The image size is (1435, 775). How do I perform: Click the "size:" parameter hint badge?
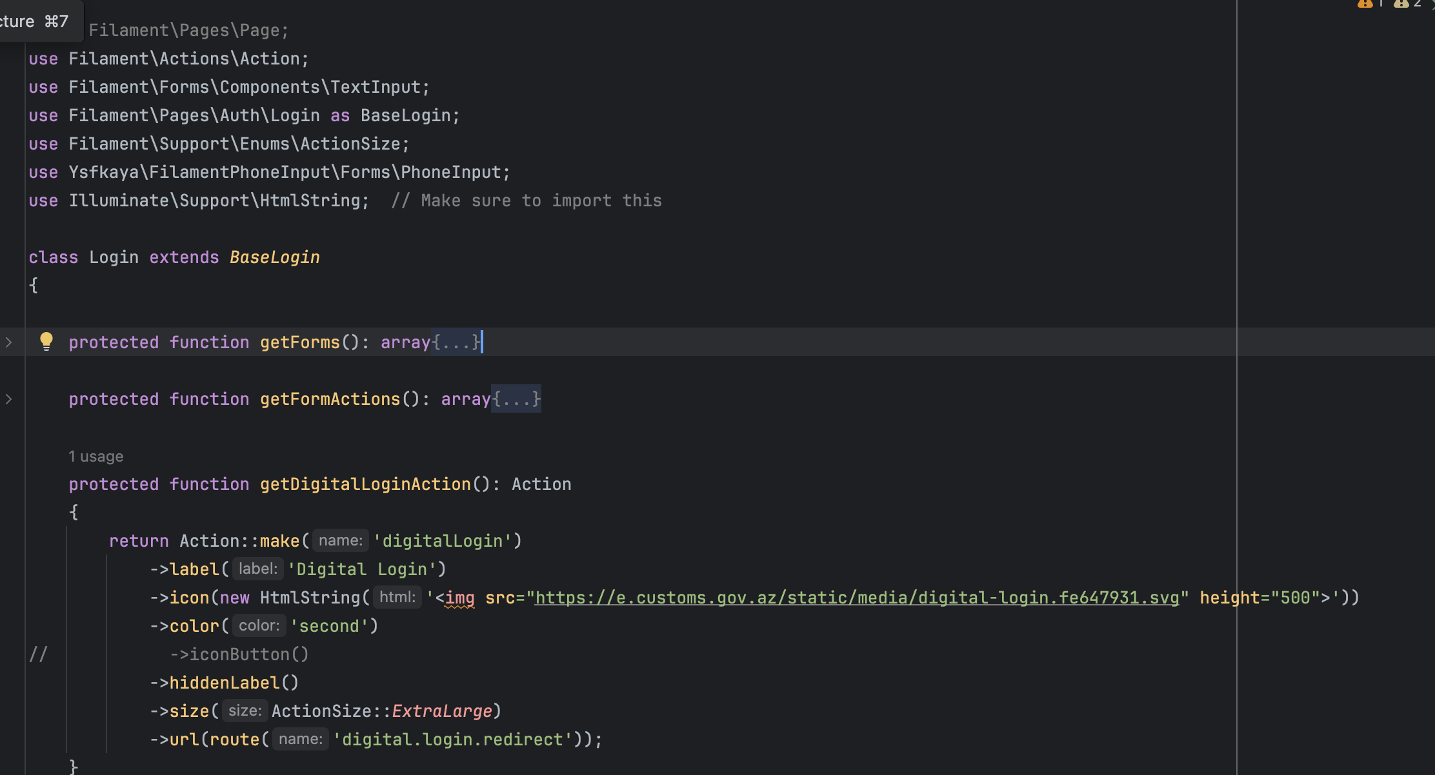pos(245,711)
